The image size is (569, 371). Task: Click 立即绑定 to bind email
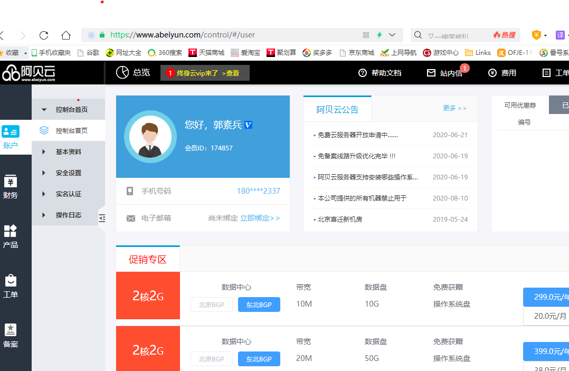260,218
